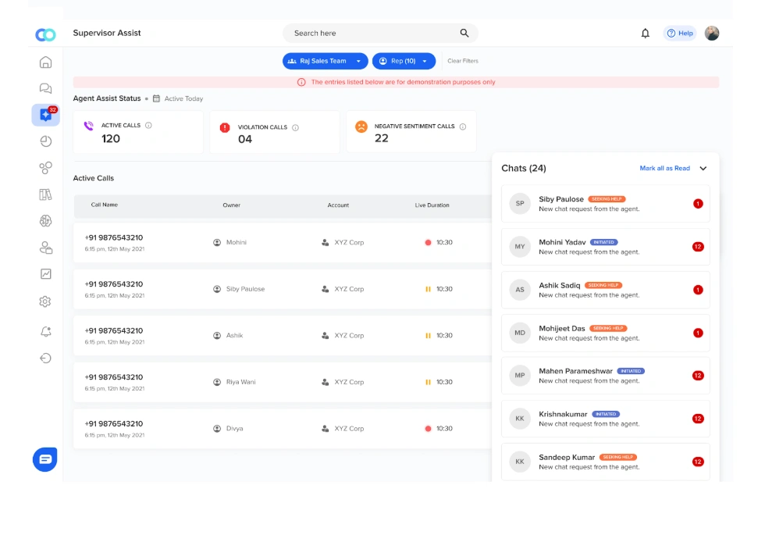The width and height of the screenshot is (765, 535).
Task: Click unread count badge on Ashik Sadiq chat
Action: [x=698, y=290]
